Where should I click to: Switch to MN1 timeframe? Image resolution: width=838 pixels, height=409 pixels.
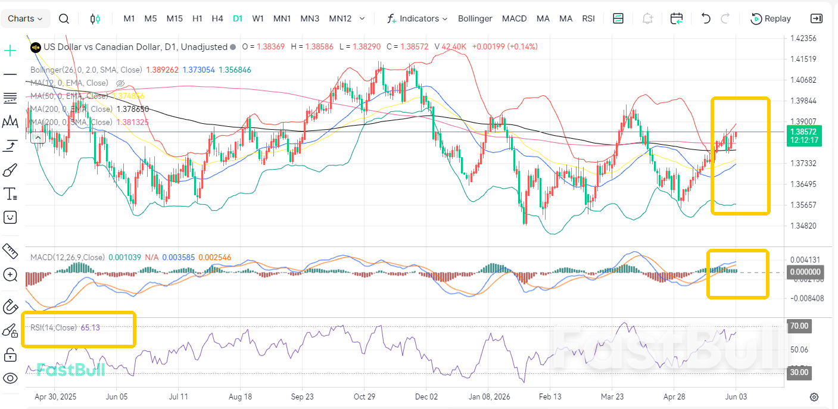tap(282, 18)
